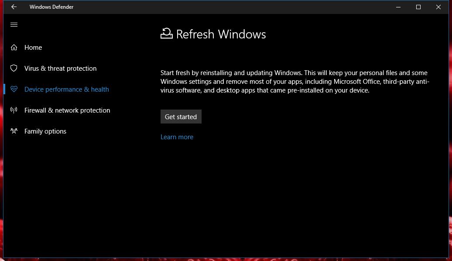Click the Windows Defender title text
This screenshot has height=261, width=452.
(x=51, y=7)
